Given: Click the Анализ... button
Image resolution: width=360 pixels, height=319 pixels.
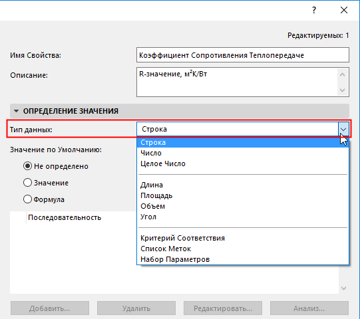Looking at the screenshot, I should click(309, 308).
